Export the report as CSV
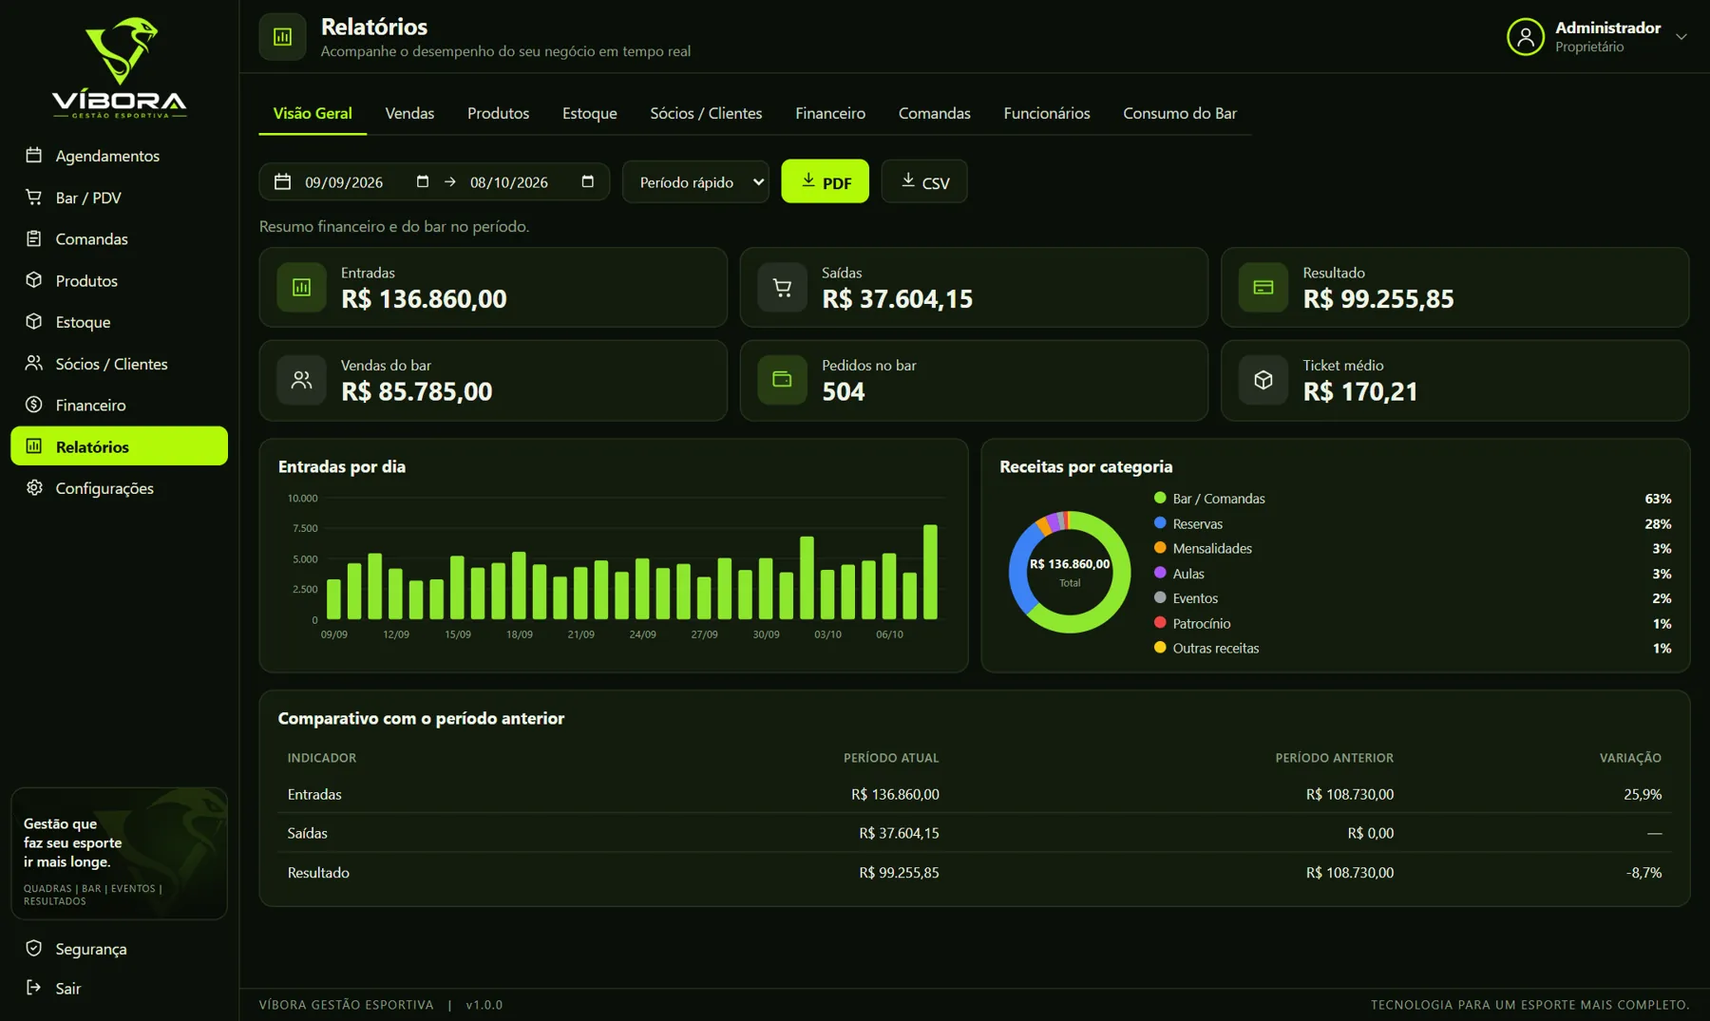The width and height of the screenshot is (1710, 1021). pos(924,181)
